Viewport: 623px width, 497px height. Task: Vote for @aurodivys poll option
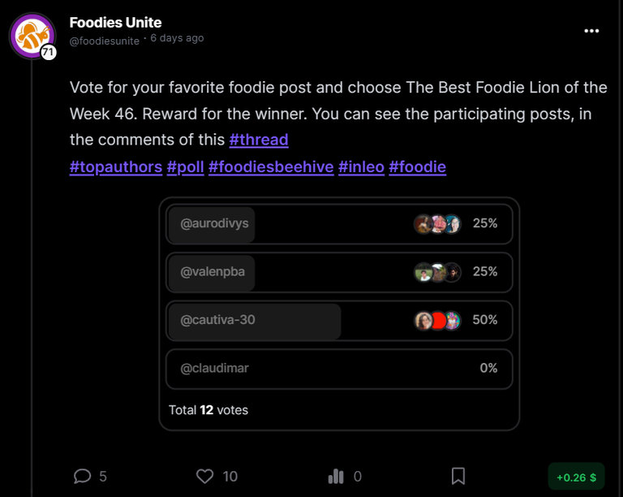click(x=339, y=224)
